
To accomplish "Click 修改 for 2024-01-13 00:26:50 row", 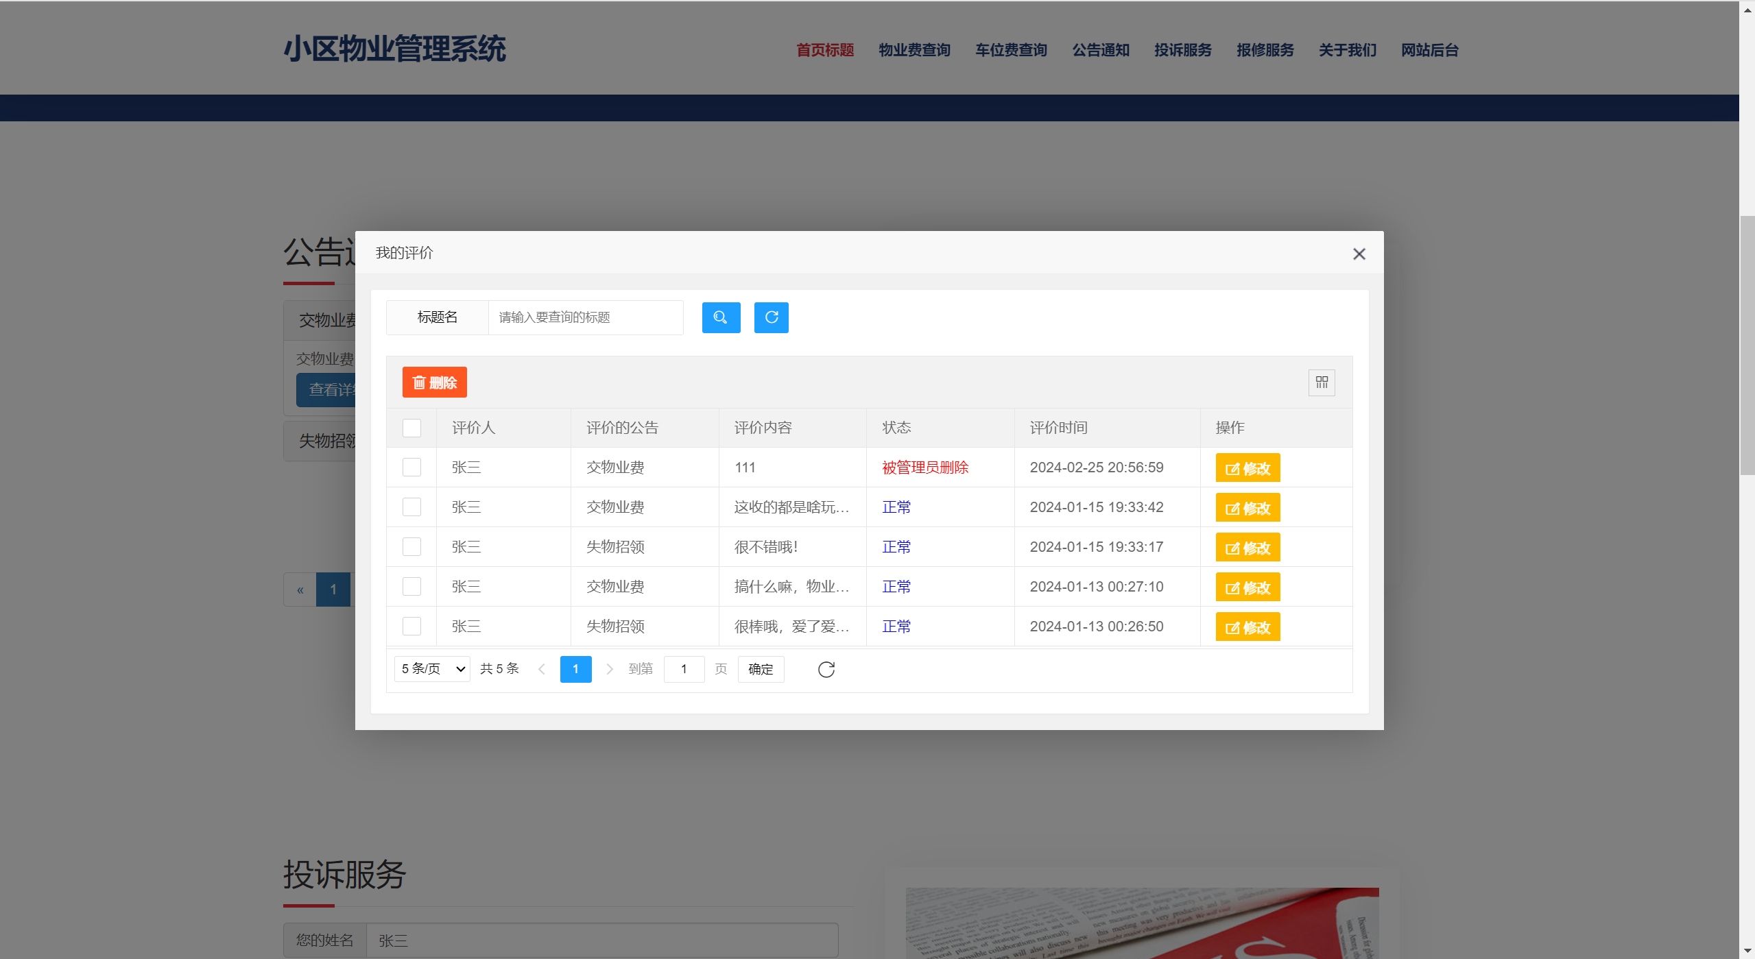I will pos(1247,627).
